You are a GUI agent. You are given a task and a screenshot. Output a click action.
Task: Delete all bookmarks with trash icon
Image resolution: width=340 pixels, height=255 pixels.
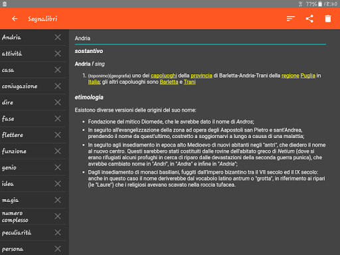coord(328,19)
